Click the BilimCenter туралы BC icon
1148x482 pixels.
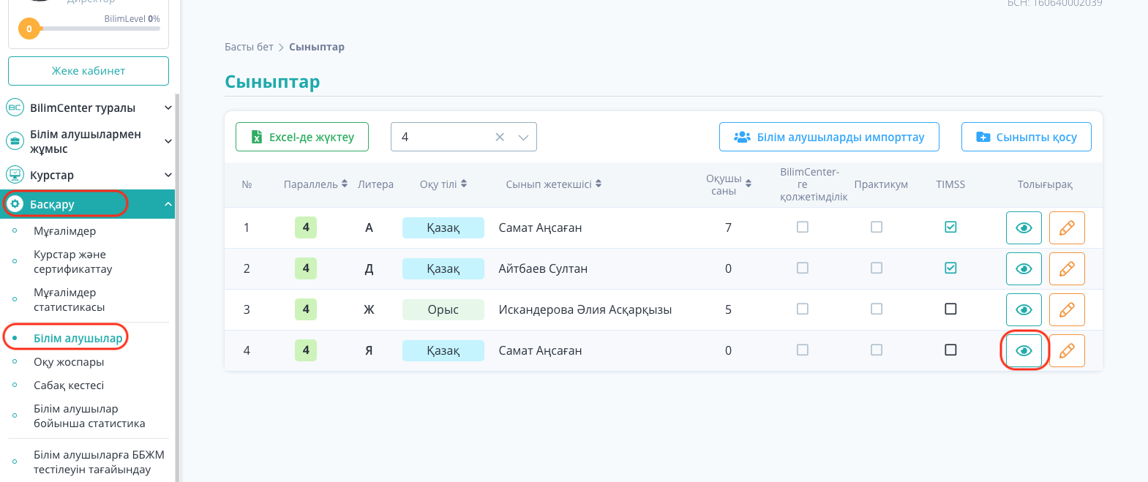point(15,108)
